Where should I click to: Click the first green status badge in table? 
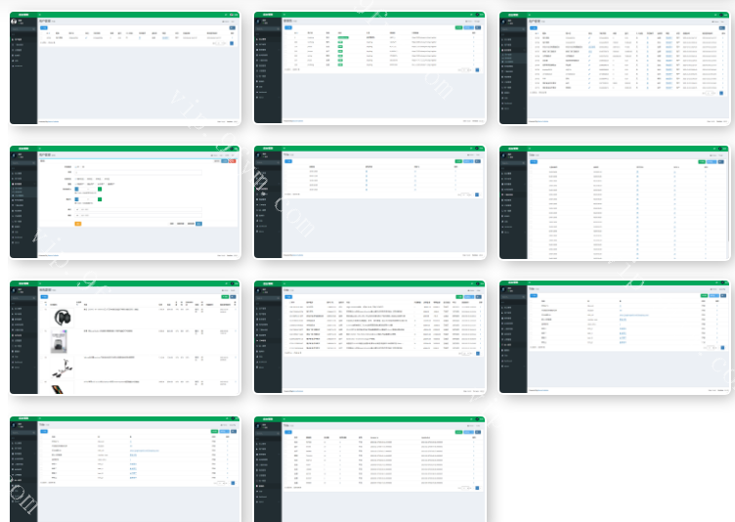click(342, 36)
